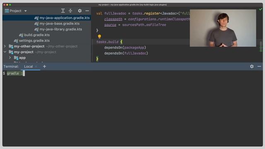This screenshot has width=265, height=149.
Task: Open settings.gradle.kts in project tree
Action: point(34,41)
